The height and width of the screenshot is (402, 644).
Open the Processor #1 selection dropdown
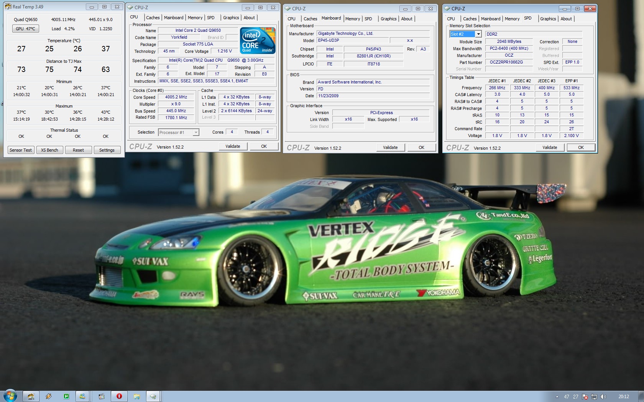[179, 132]
